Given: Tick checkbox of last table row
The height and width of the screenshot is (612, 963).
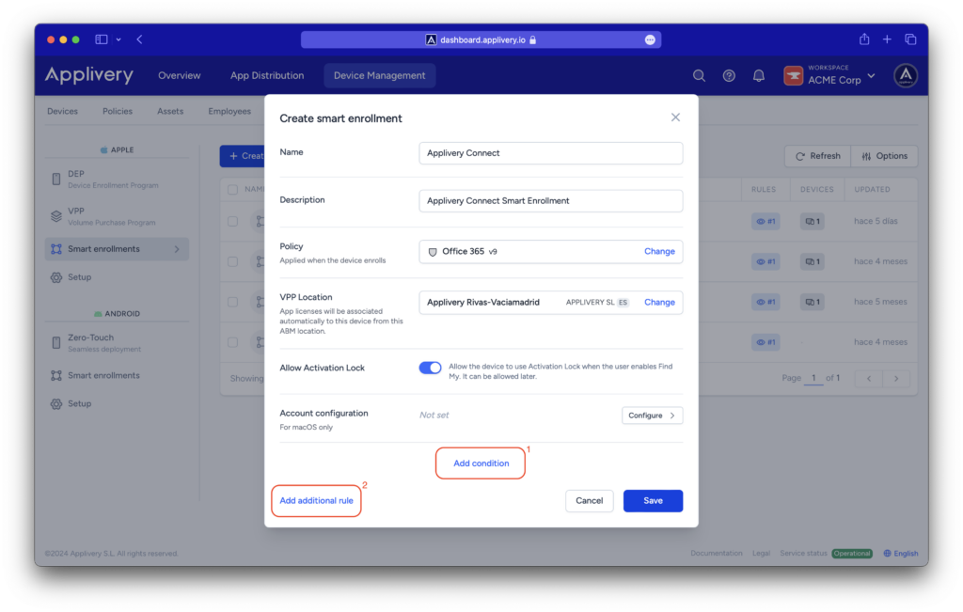Looking at the screenshot, I should coord(233,342).
